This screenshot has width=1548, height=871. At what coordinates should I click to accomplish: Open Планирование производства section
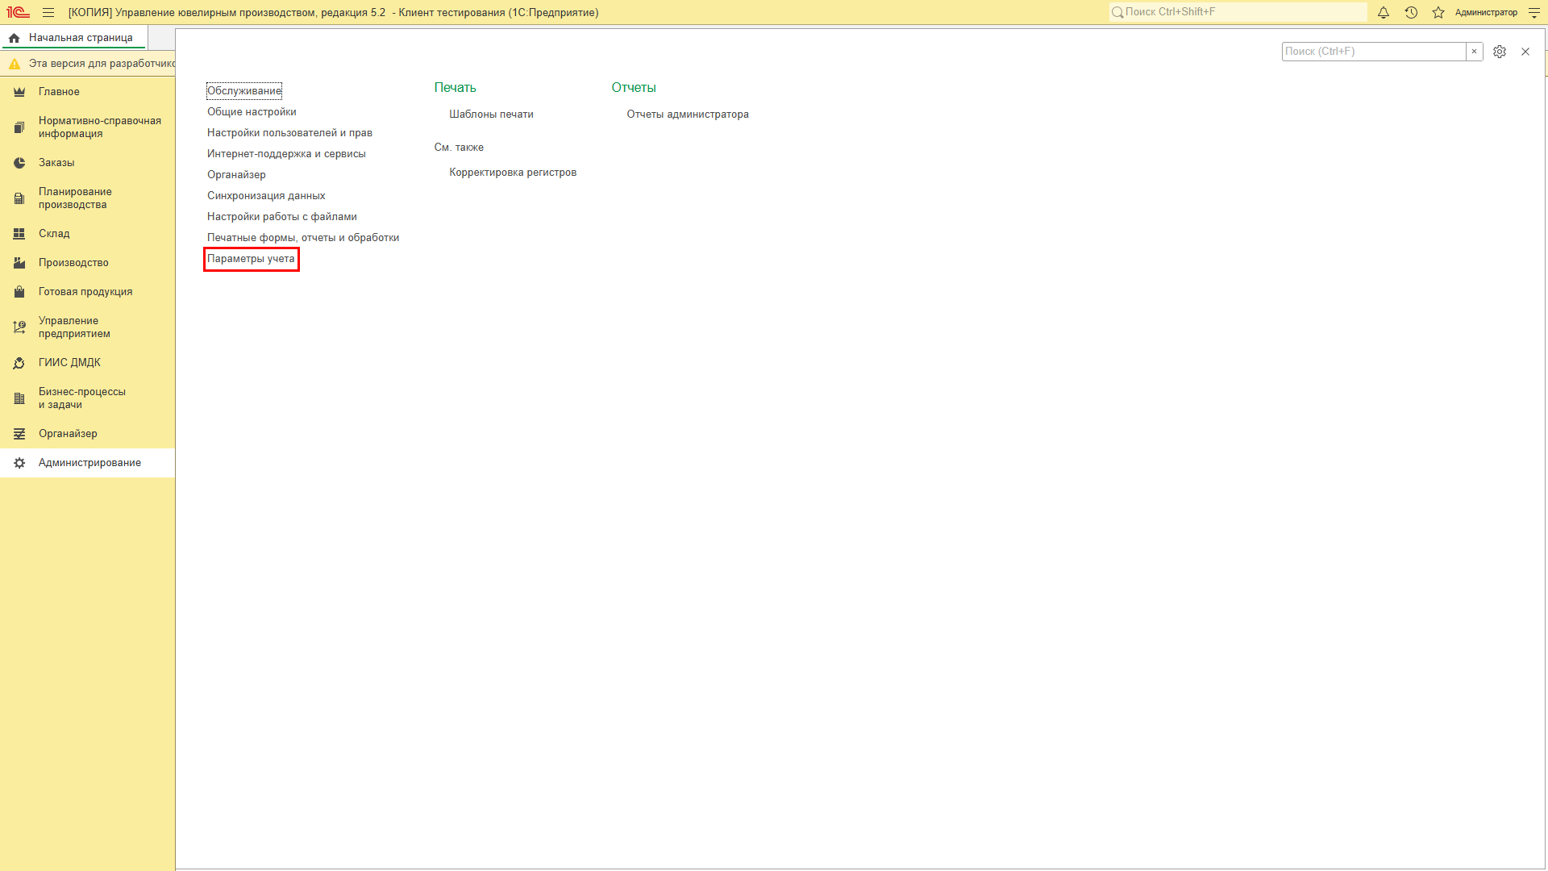pos(87,198)
